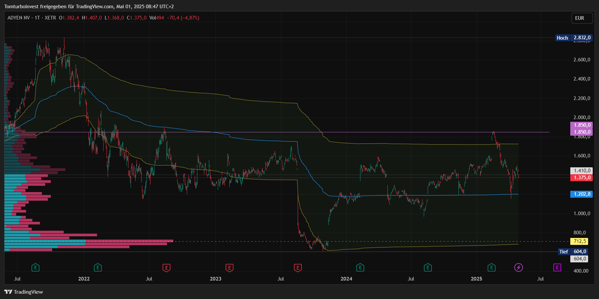
Task: Select the blue 1.202,8 indicator value label
Action: [582, 194]
